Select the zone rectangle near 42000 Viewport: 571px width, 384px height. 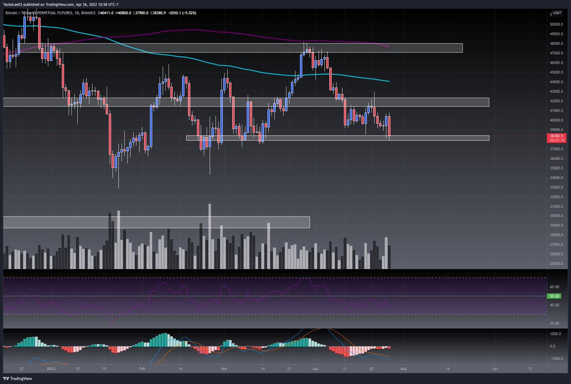246,102
